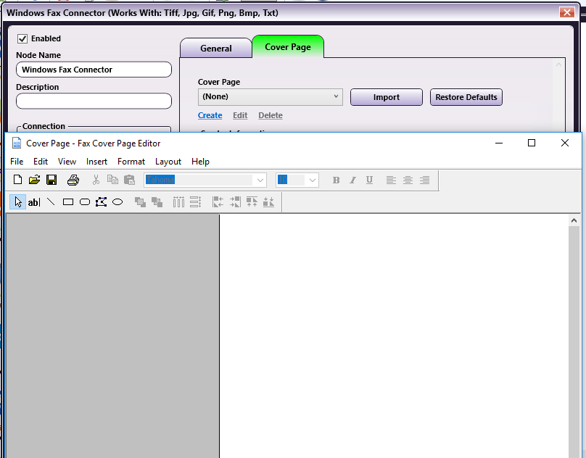Click Bring to Front icon

pos(140,202)
